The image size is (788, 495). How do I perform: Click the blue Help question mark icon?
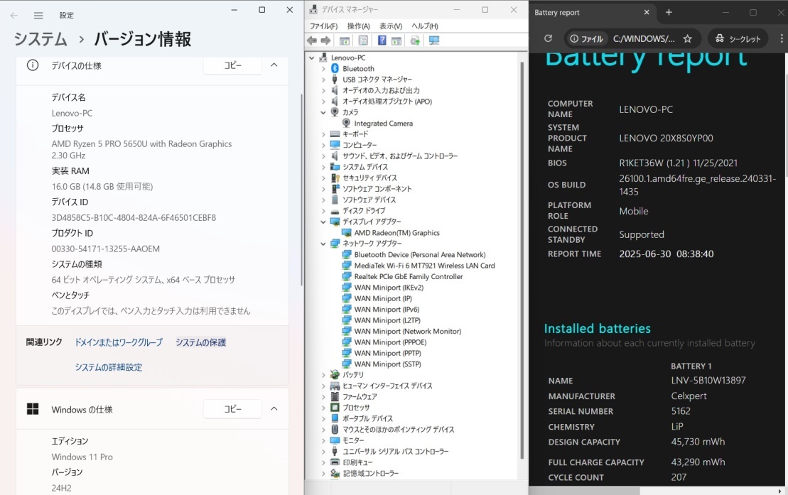click(x=382, y=40)
